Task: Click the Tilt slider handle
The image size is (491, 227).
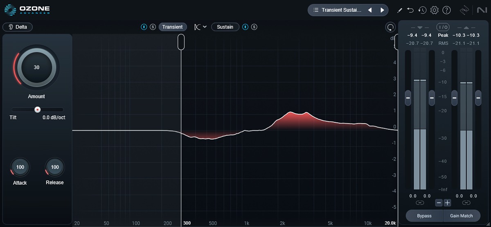Action: [x=37, y=110]
